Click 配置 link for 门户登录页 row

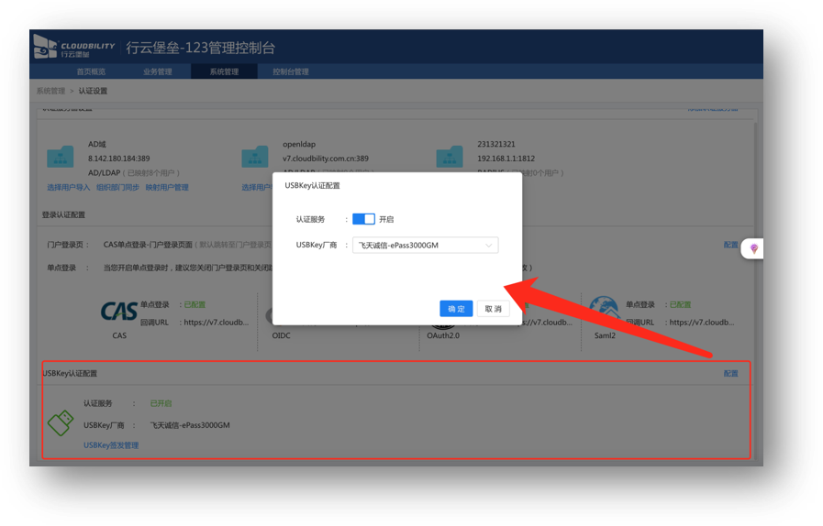(x=730, y=245)
